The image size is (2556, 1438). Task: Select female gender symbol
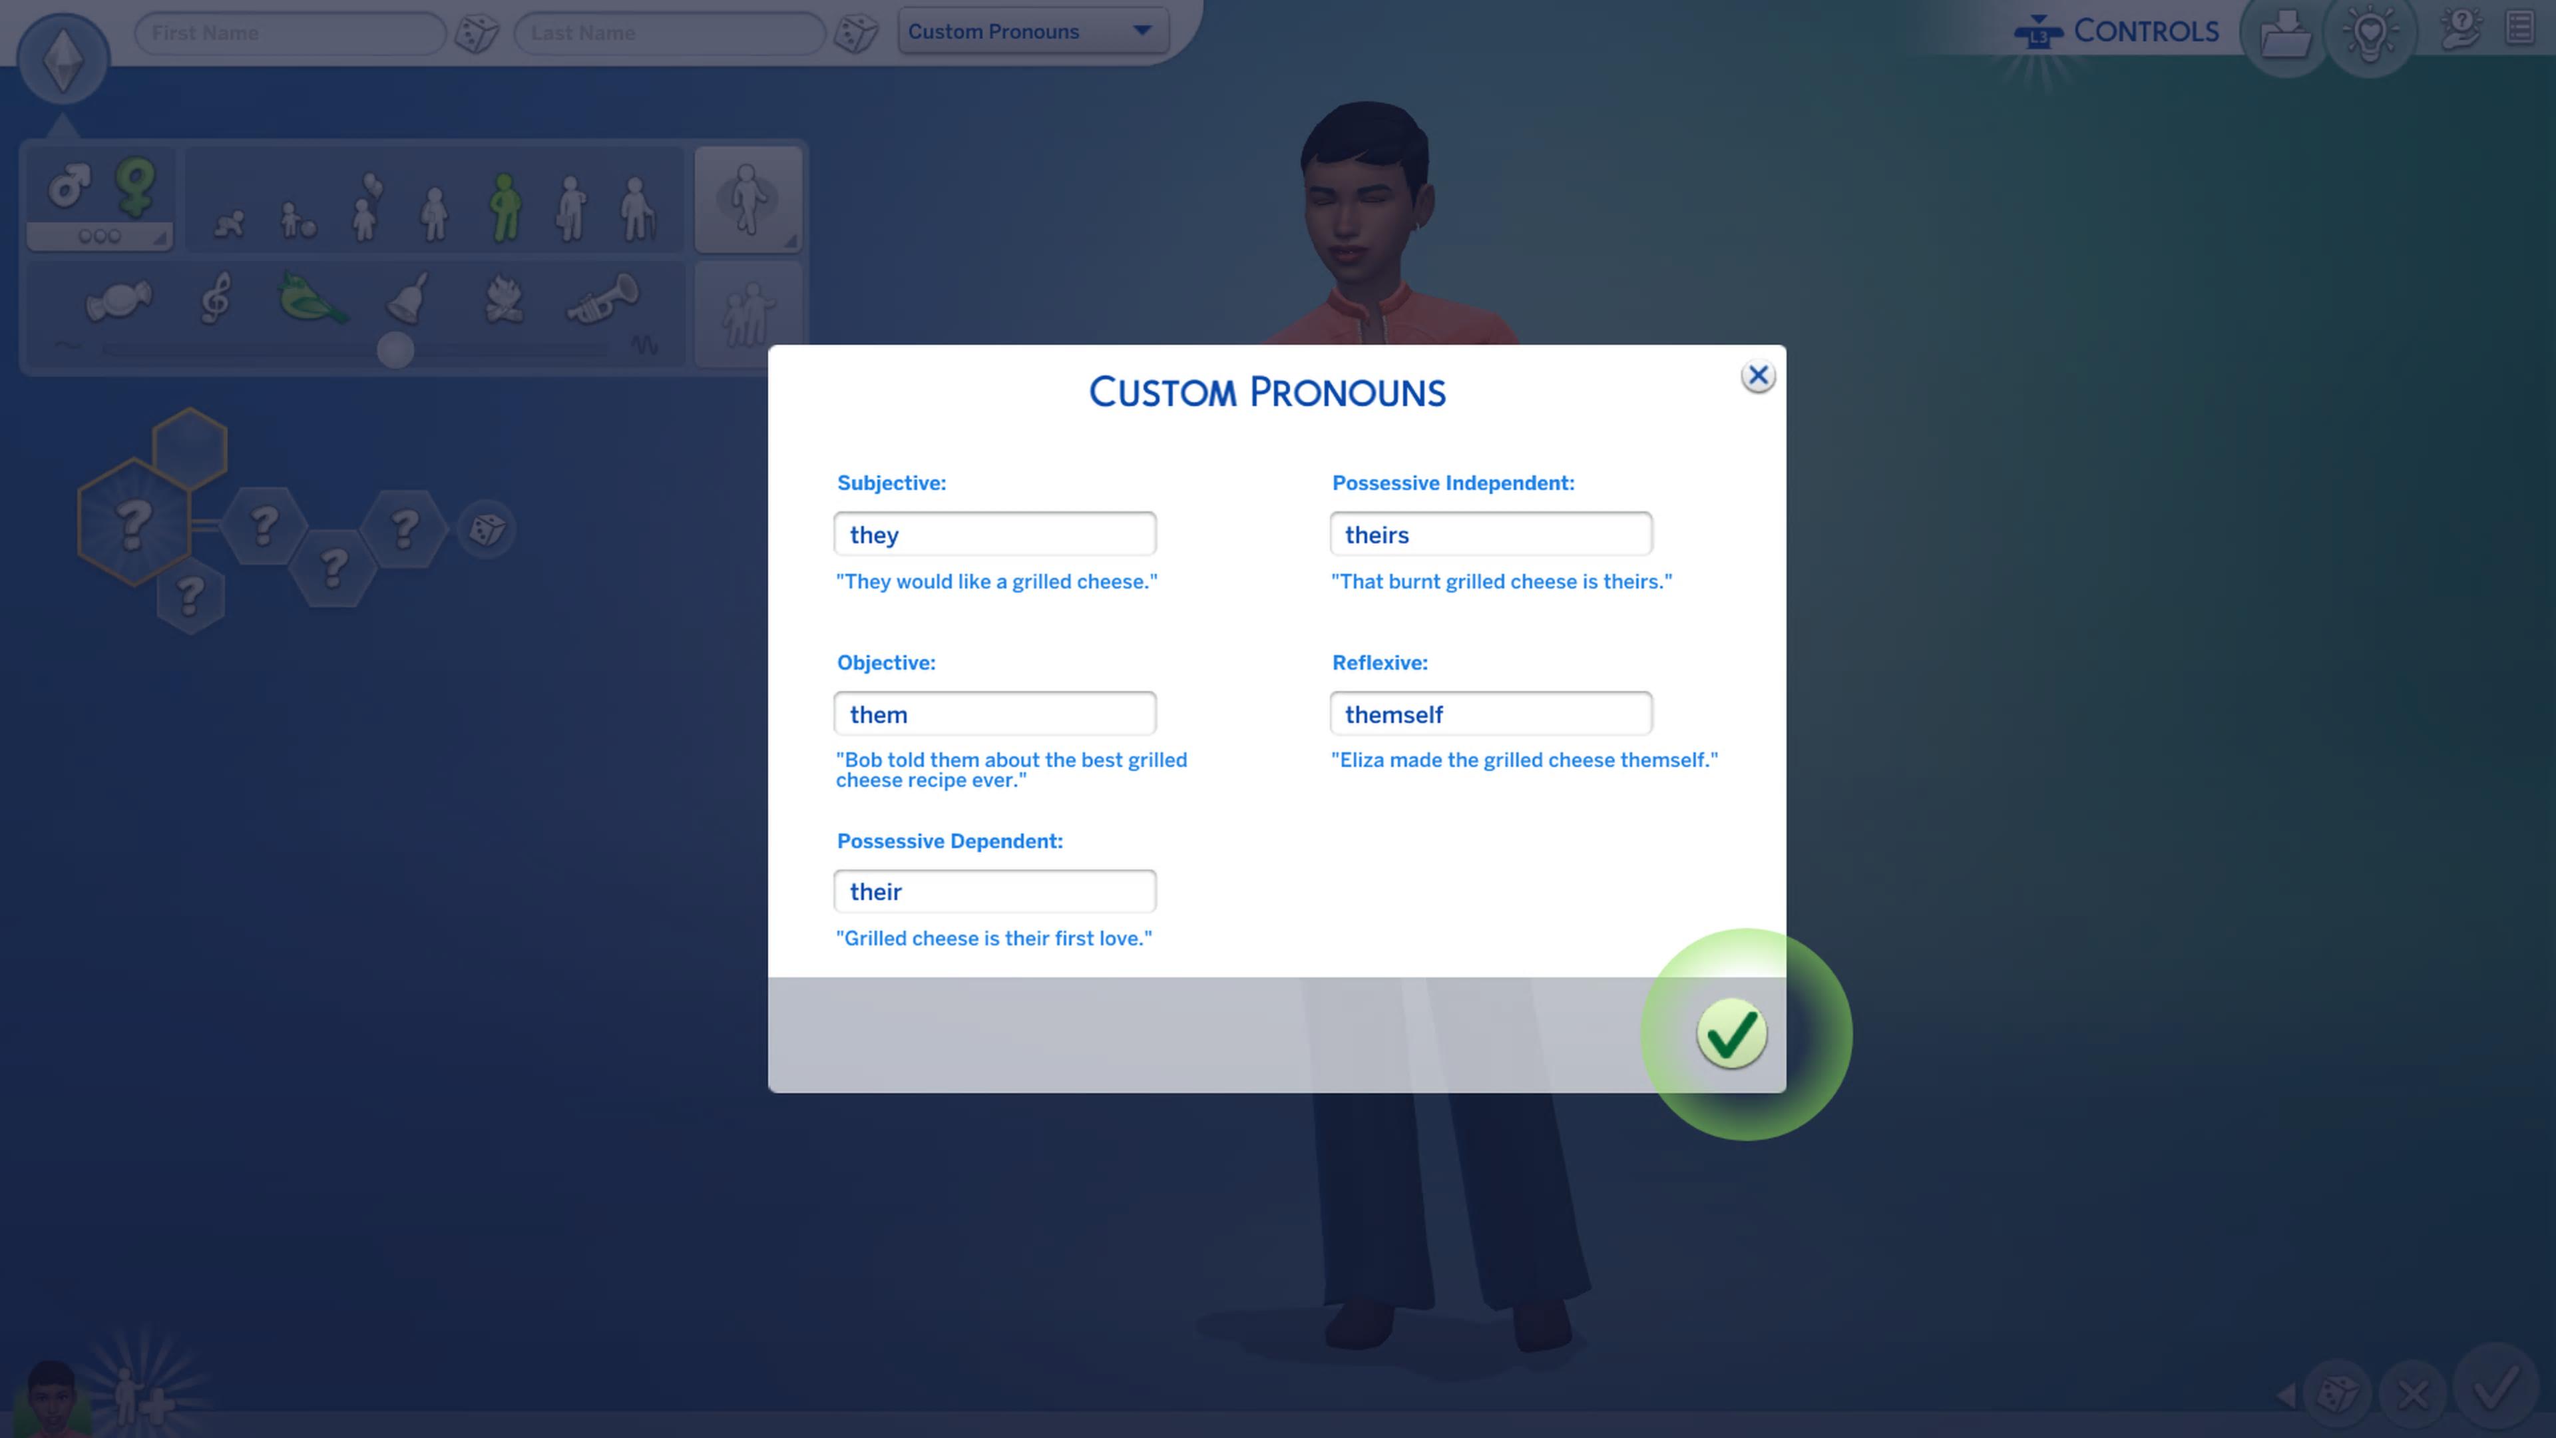tap(135, 186)
